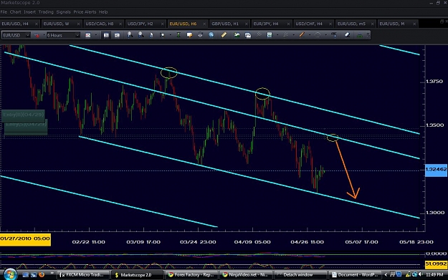Click the current price label 1.32462
Screen dimensions: 448x280
[436, 170]
